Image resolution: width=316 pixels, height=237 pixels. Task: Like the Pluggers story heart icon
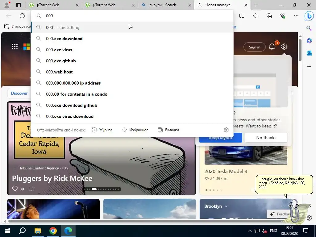15,189
